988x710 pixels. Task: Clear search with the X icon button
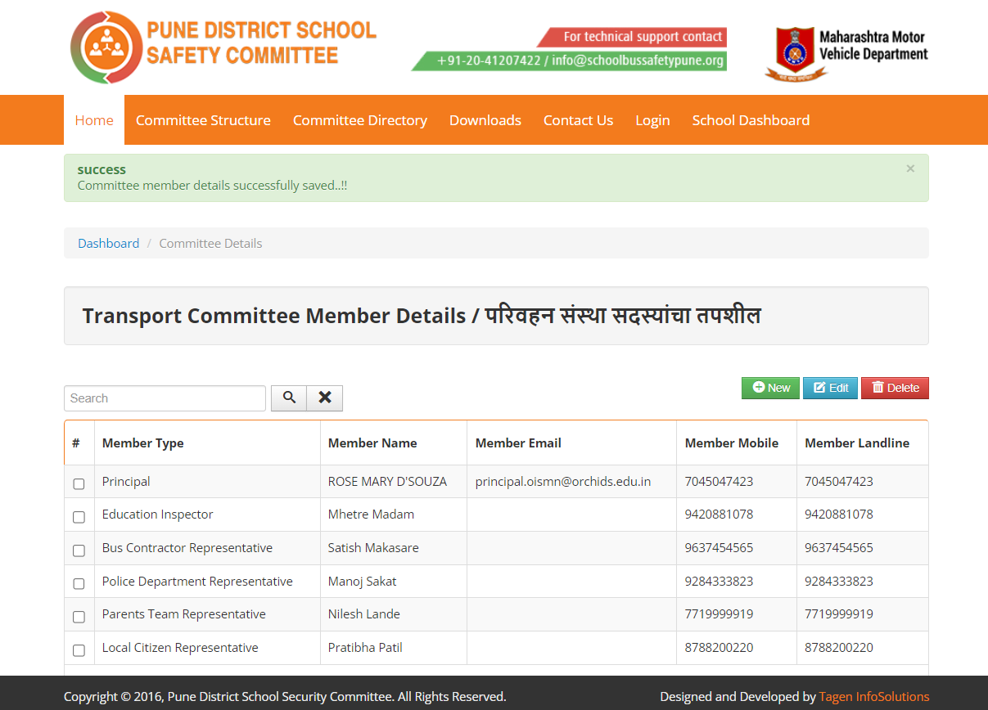(325, 398)
